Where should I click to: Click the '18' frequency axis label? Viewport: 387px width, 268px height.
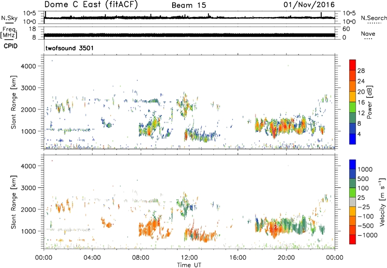click(32, 29)
